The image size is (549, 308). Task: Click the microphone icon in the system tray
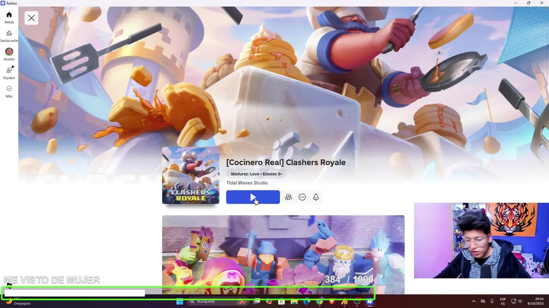(492, 302)
